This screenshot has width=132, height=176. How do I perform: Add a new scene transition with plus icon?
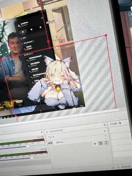tap(95, 144)
